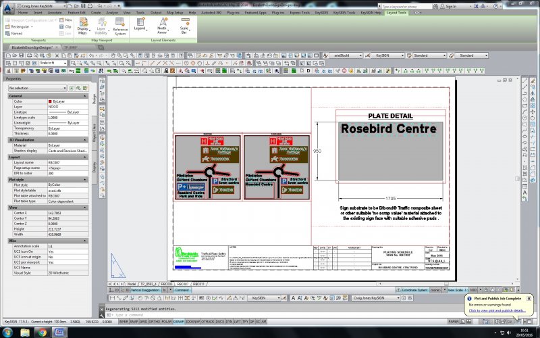This screenshot has width=540, height=338.
Task: Save drawing from quick access toolbar
Action: click(84, 6)
